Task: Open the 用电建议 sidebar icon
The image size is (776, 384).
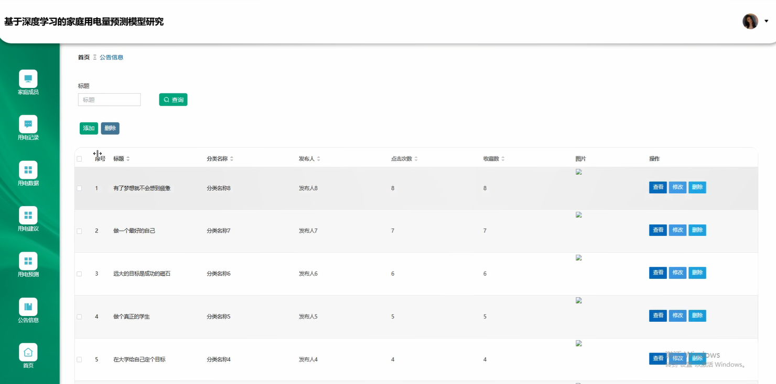Action: (28, 216)
